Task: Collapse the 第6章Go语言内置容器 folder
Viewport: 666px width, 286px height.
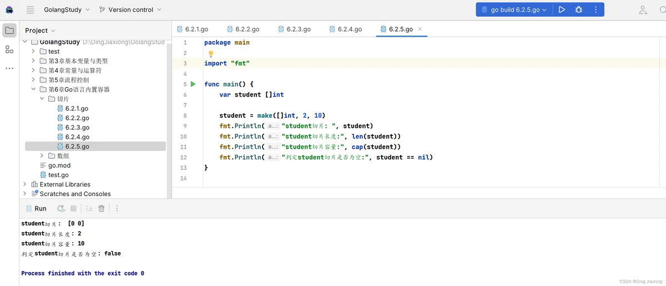Action: point(33,89)
